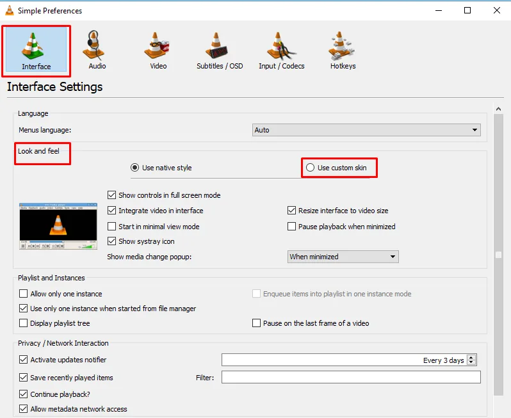Click the Show media change popup: label

pos(149,257)
